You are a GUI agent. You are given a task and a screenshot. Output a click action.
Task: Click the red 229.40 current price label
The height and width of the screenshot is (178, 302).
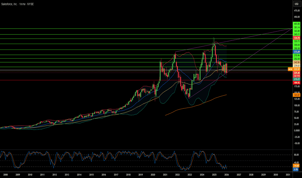click(296, 73)
